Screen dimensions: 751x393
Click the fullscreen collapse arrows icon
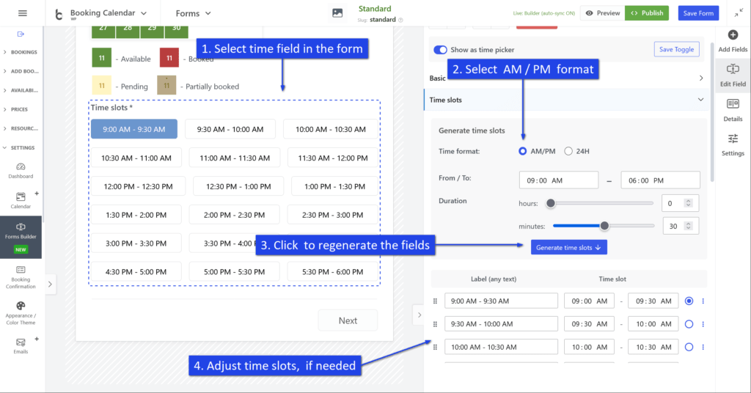click(739, 13)
